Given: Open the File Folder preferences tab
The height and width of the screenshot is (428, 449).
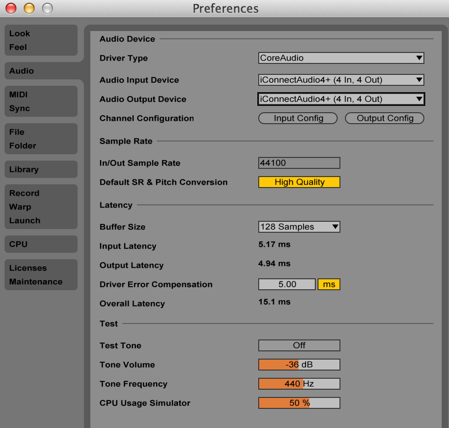Looking at the screenshot, I should coord(41,139).
